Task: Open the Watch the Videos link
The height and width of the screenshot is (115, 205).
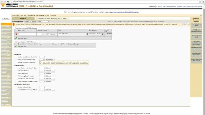Action: (164, 6)
